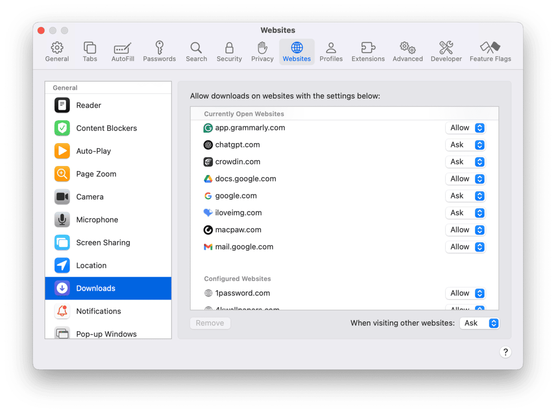
Task: Open Camera website settings
Action: pyautogui.click(x=90, y=197)
